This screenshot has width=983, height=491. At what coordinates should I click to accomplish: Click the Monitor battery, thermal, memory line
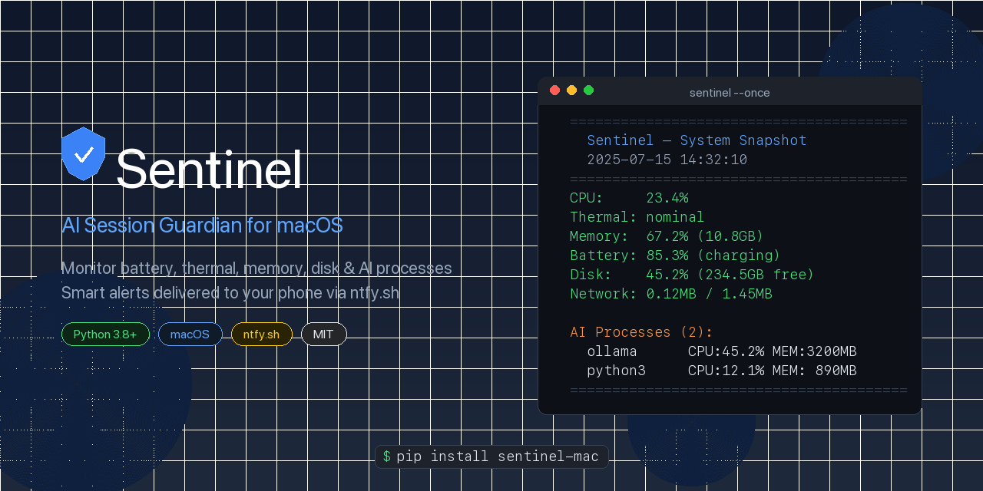point(257,269)
